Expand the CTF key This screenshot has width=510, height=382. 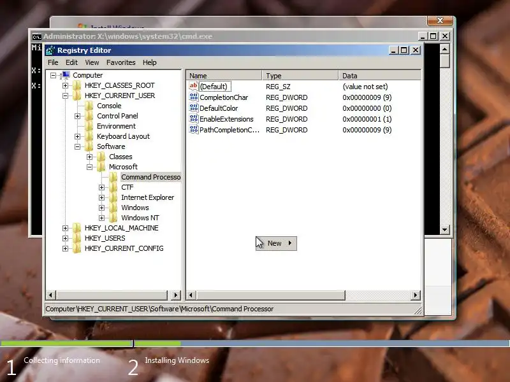pos(101,187)
